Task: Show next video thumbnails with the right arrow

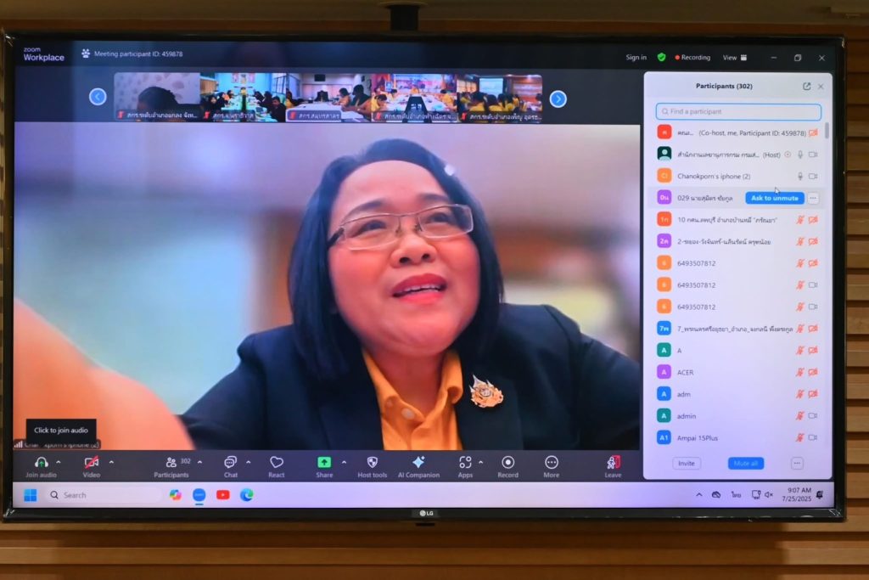Action: point(558,99)
